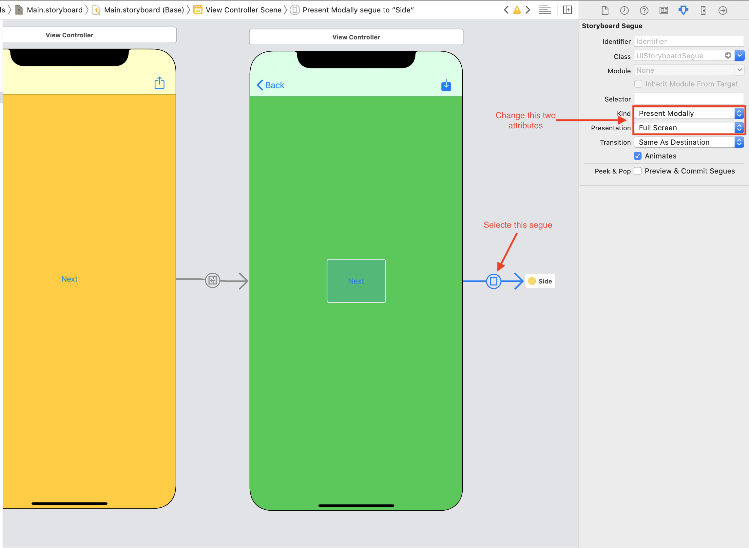Viewport: 749px width, 548px height.
Task: Click the warning triangle in breadcrumb bar
Action: coord(517,9)
